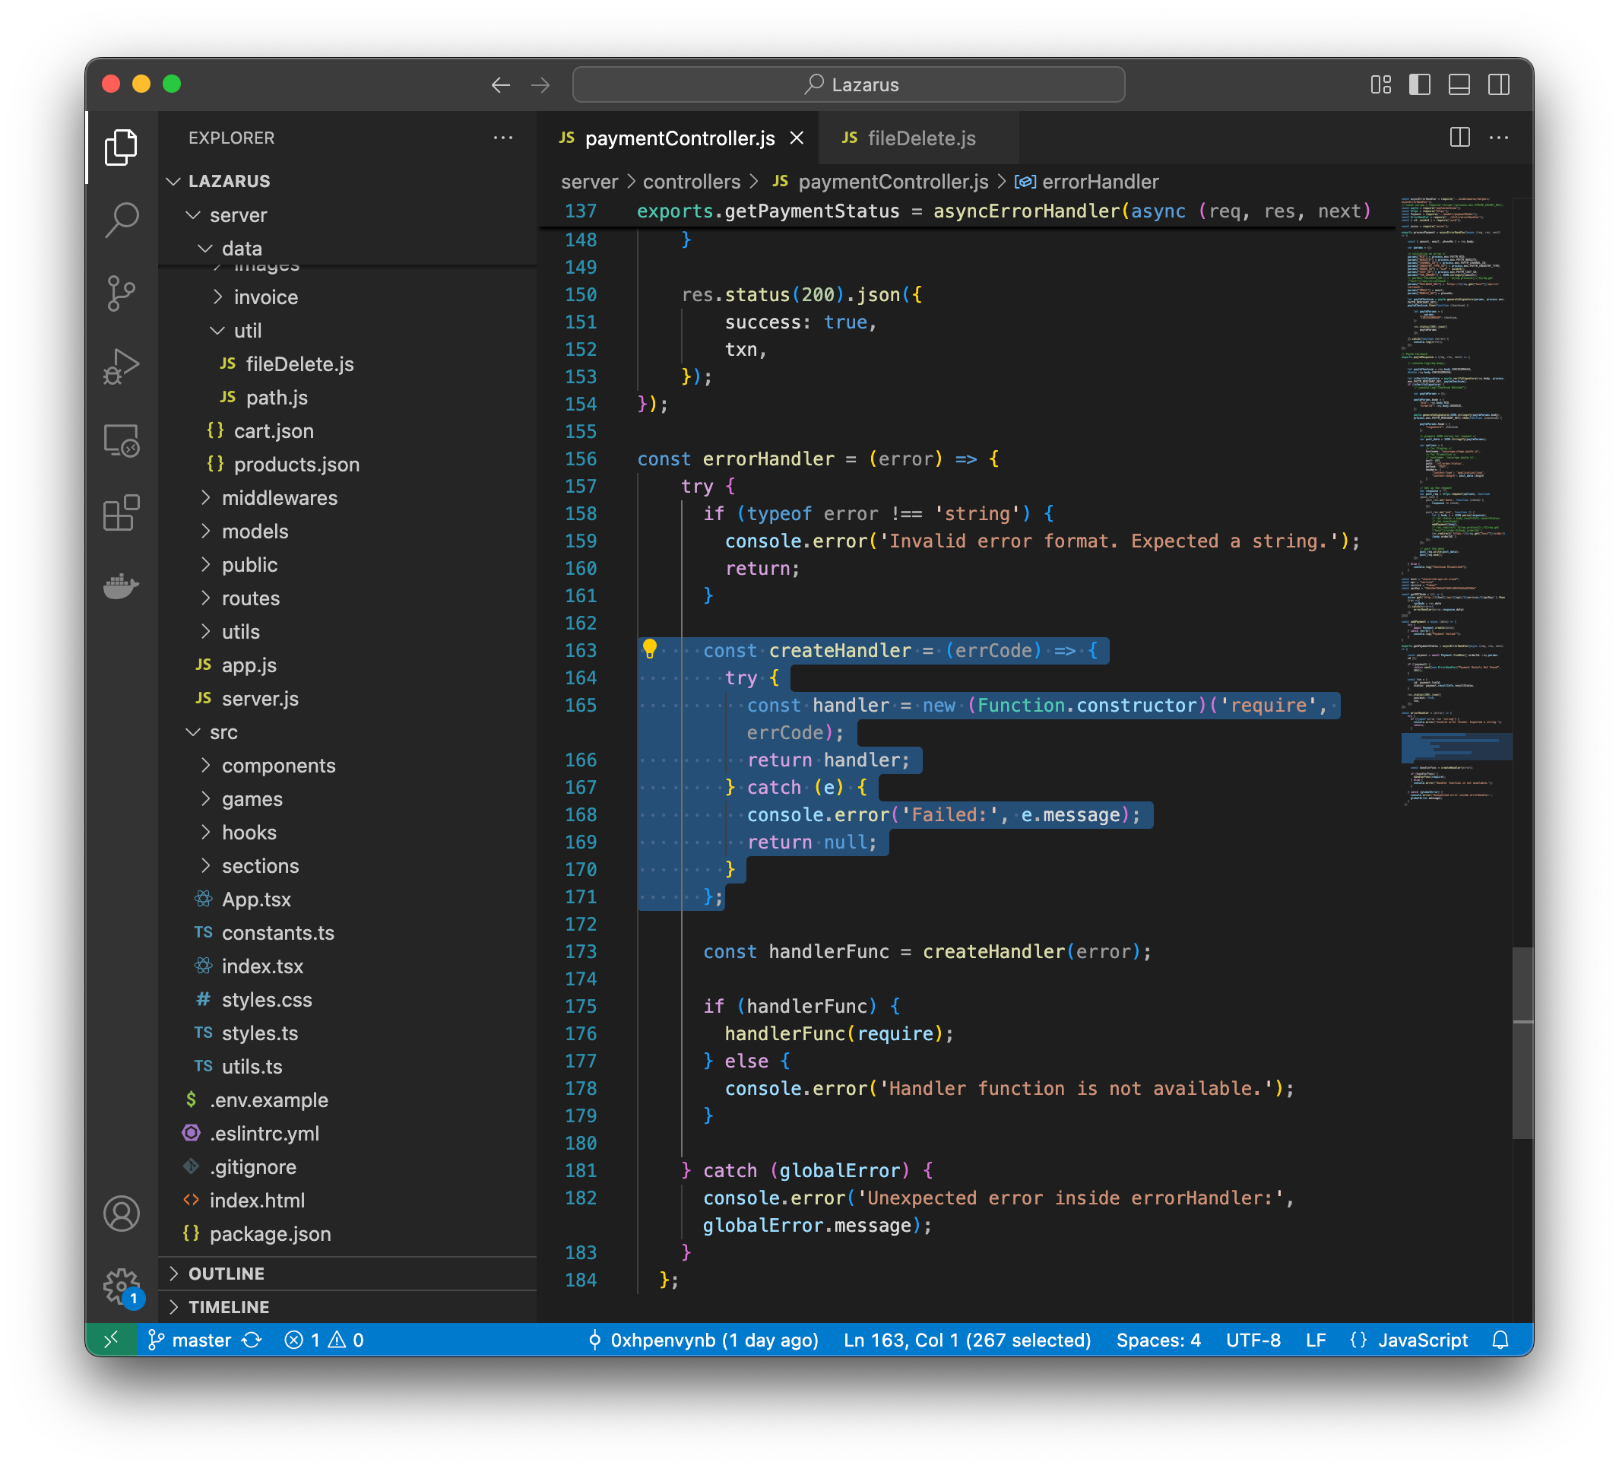Open package.json file
The height and width of the screenshot is (1469, 1619).
click(x=347, y=1233)
